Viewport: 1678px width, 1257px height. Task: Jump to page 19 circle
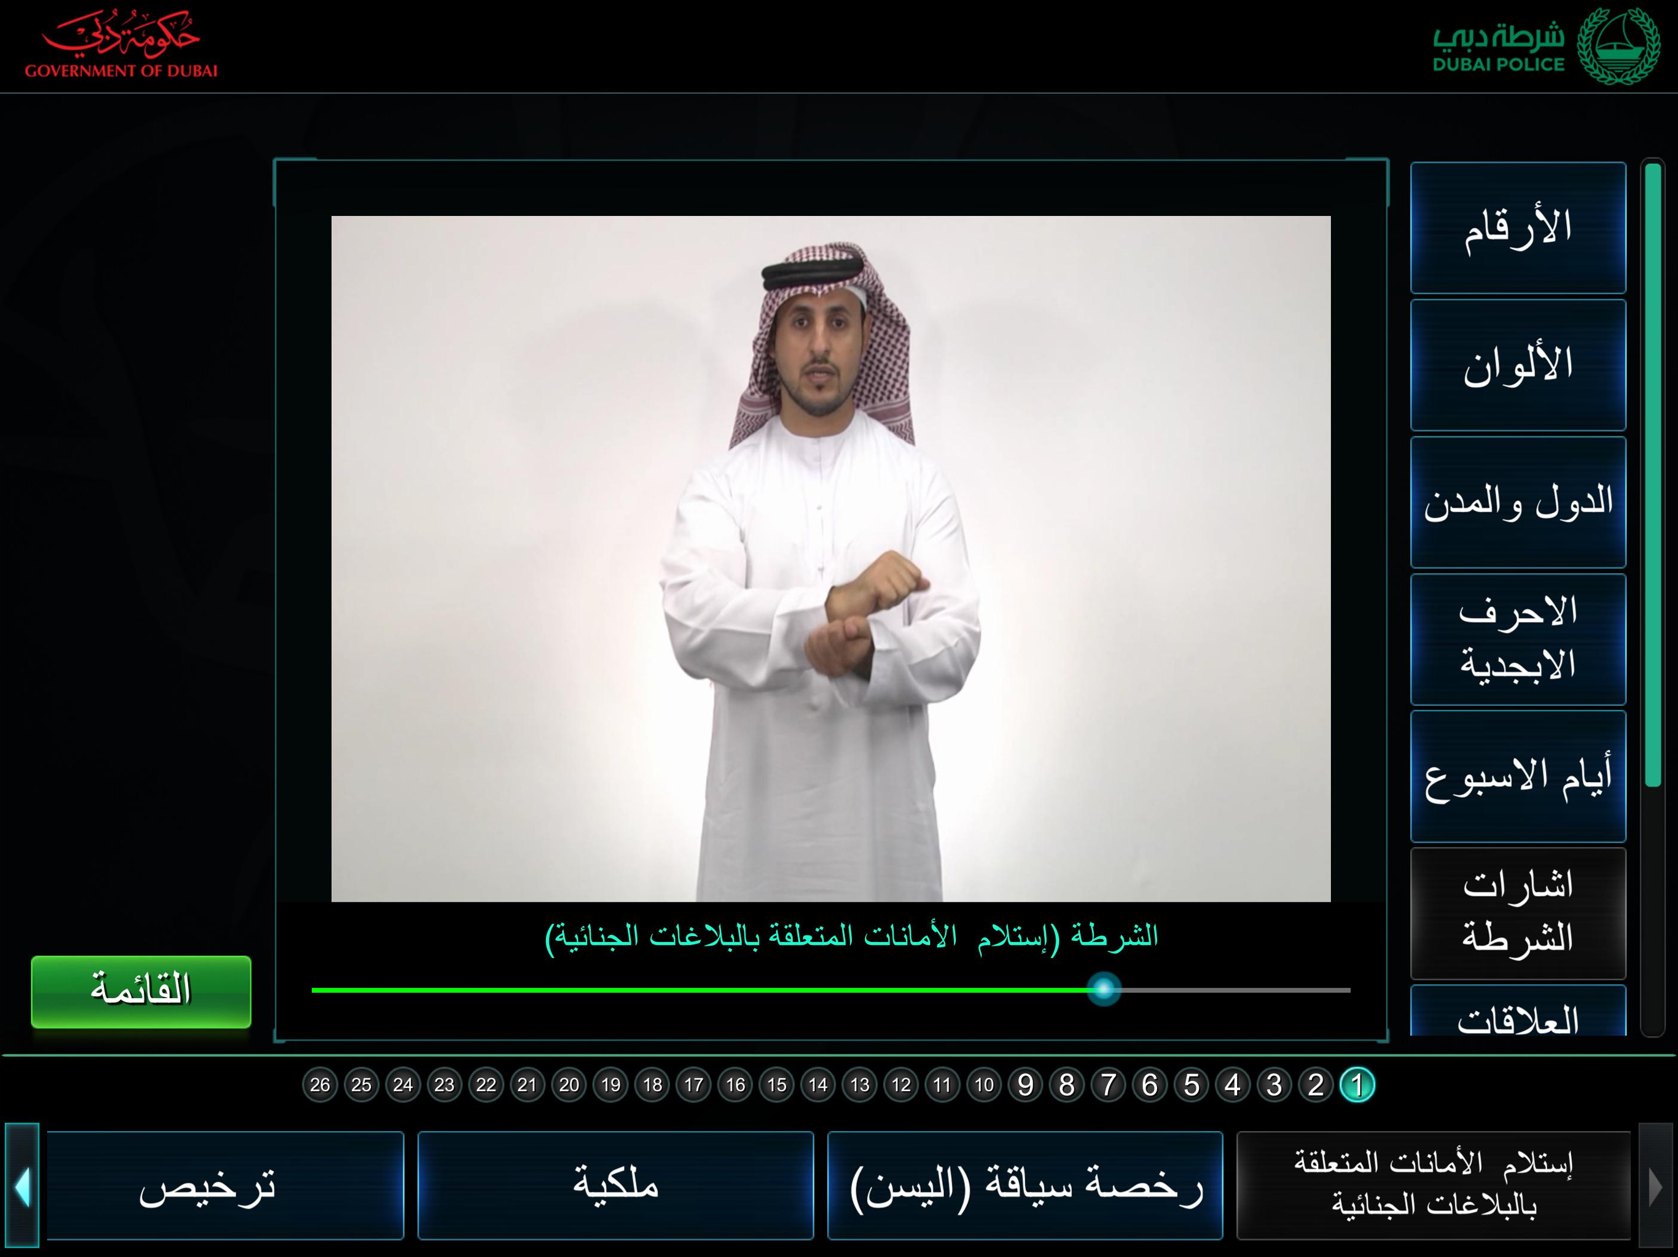[x=611, y=1085]
